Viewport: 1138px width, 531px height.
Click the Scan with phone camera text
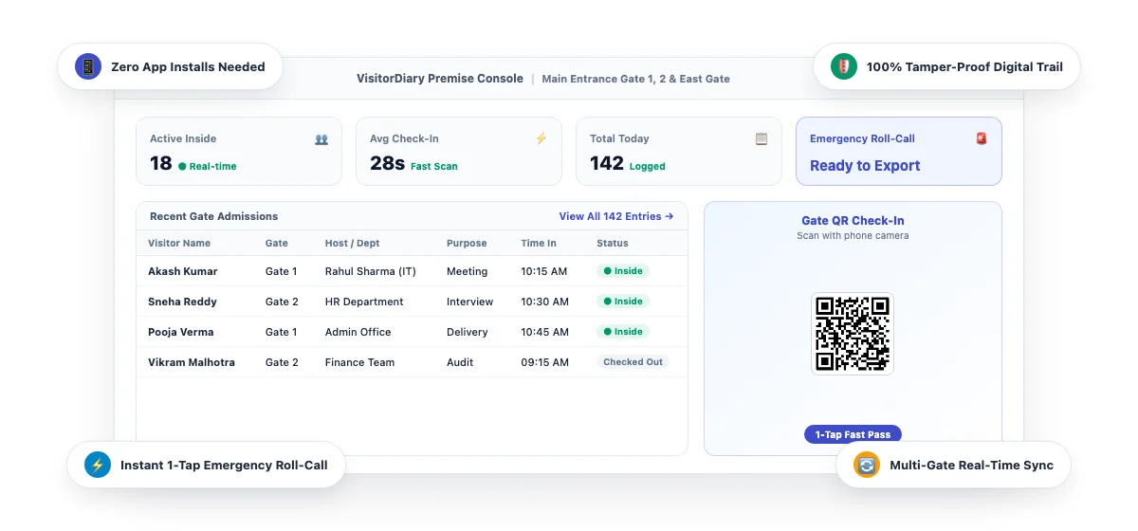(x=853, y=235)
